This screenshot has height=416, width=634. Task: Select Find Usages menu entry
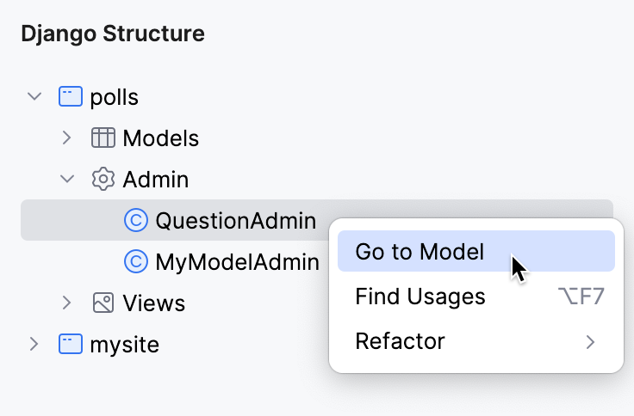click(420, 297)
